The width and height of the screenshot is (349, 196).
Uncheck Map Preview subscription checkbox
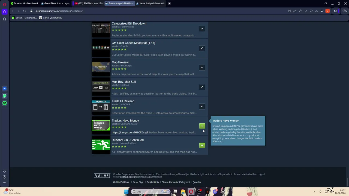click(202, 68)
